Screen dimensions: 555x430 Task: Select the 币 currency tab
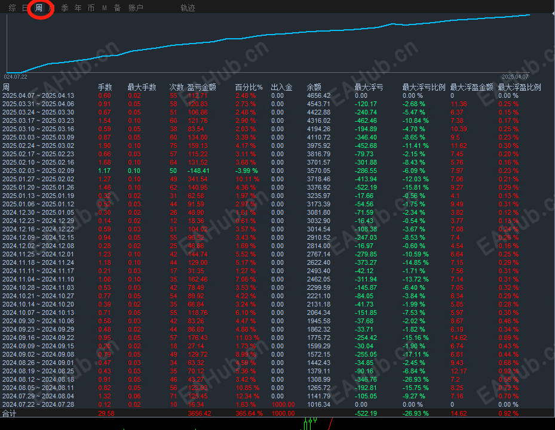tap(91, 8)
